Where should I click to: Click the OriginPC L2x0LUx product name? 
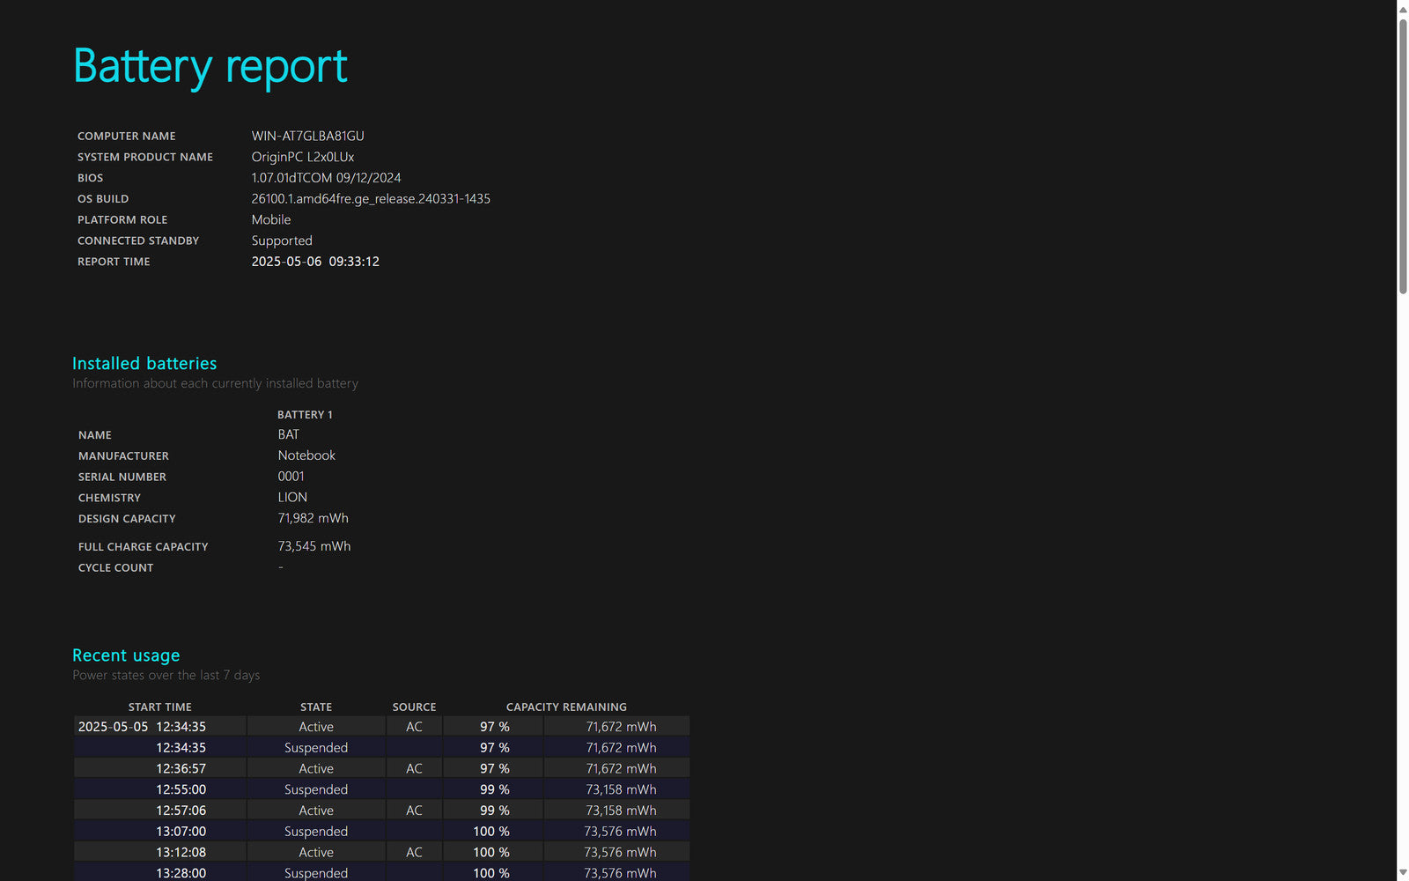tap(303, 157)
